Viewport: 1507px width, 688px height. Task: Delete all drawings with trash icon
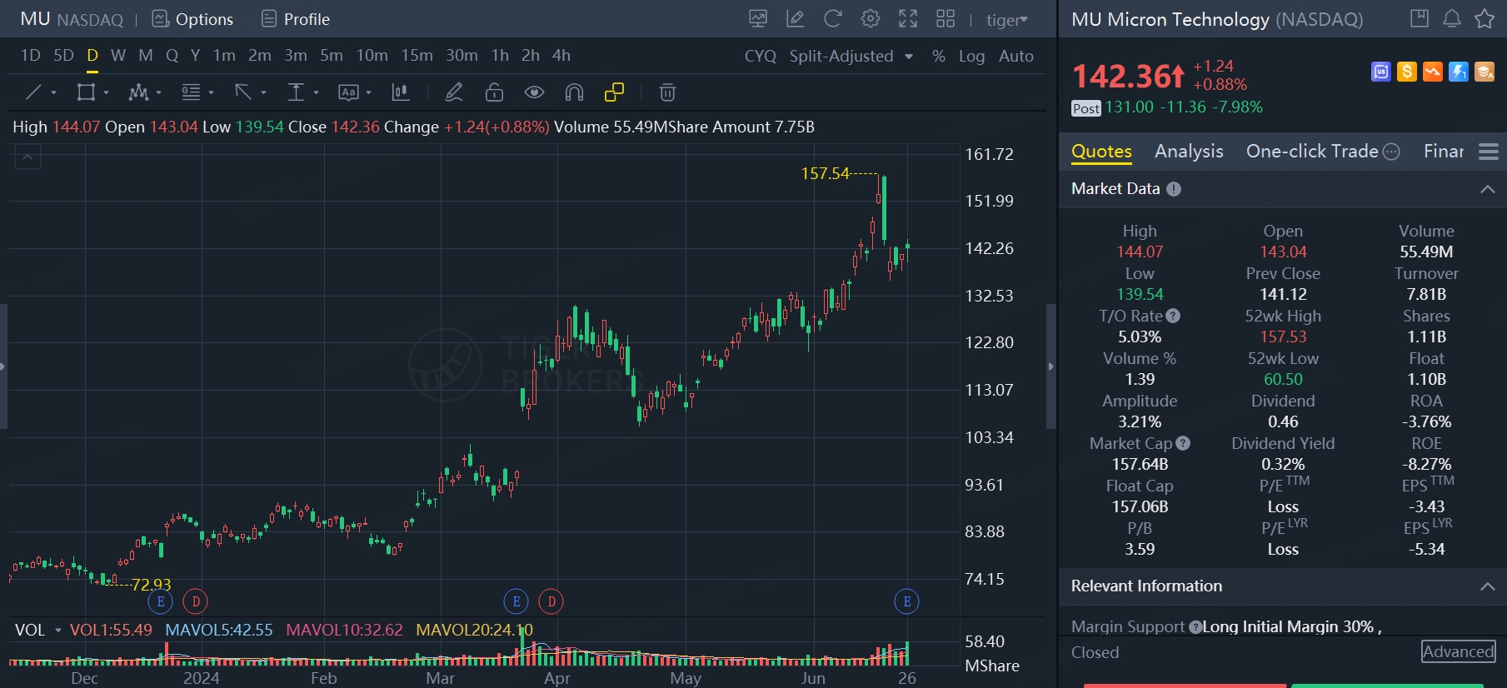pos(667,92)
